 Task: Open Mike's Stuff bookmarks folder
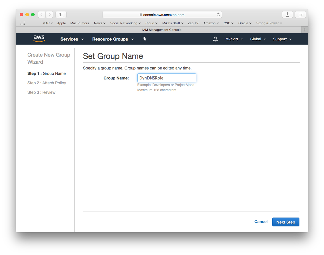tap(173, 23)
